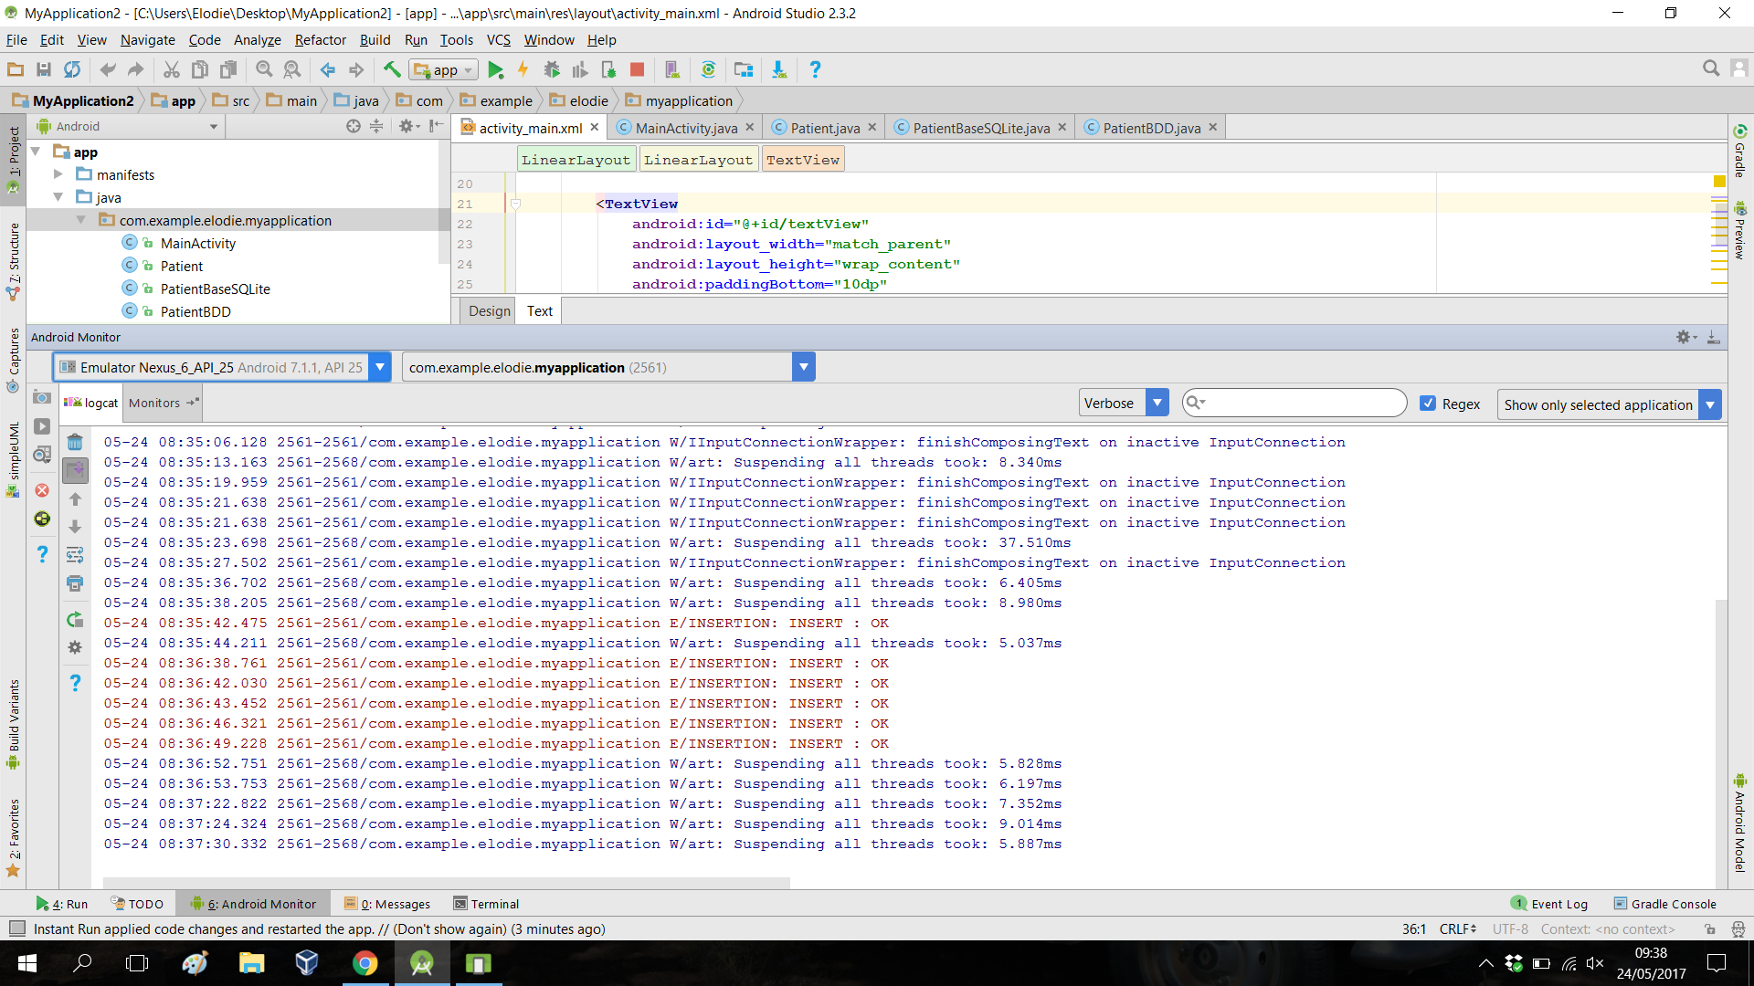Collapse the java folder node
Image resolution: width=1754 pixels, height=986 pixels.
point(58,197)
